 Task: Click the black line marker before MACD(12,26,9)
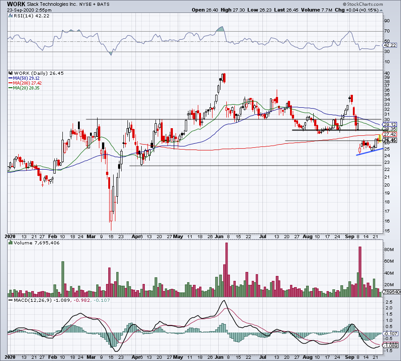point(11,300)
